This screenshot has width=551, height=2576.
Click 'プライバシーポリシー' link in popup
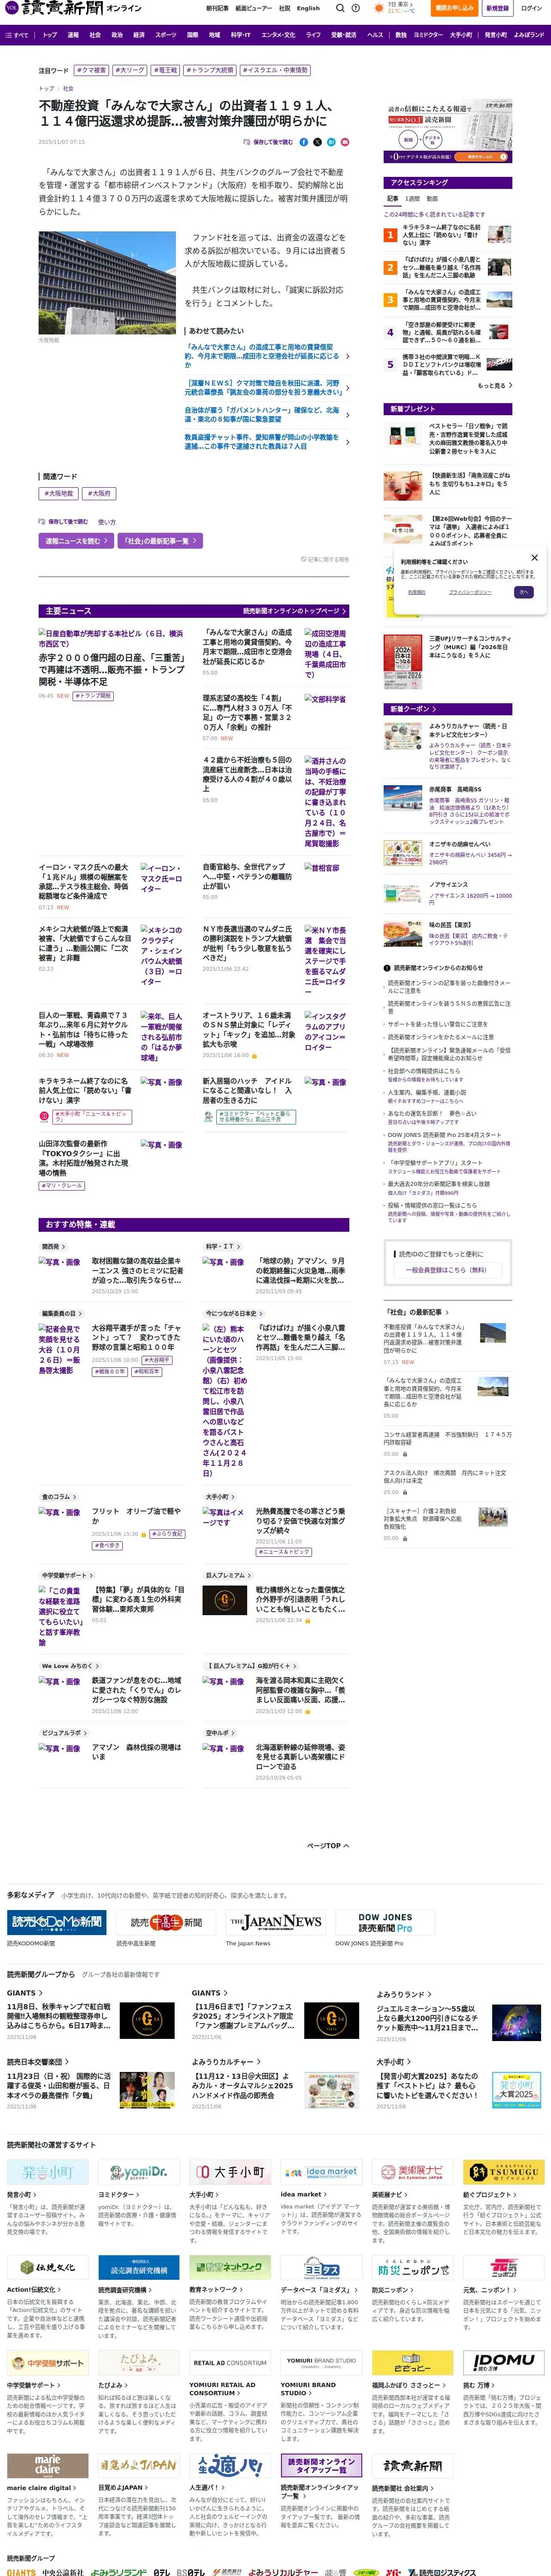click(x=469, y=592)
